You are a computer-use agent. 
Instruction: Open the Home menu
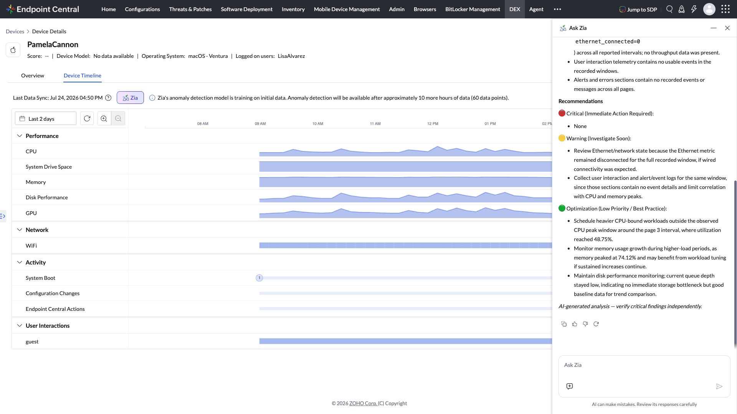pyautogui.click(x=109, y=9)
